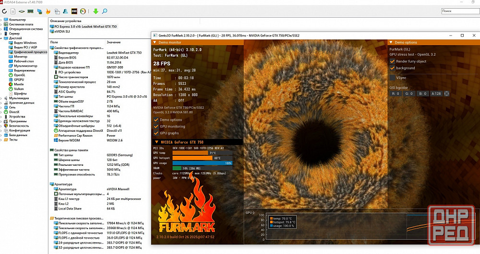Toggle the GPU graphs checkbox
The width and height of the screenshot is (480, 254).
click(x=156, y=133)
